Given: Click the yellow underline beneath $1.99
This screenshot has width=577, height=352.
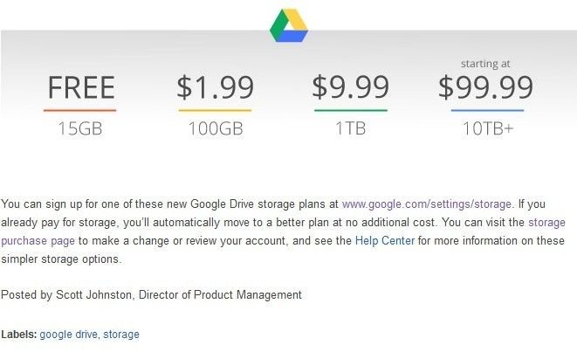Looking at the screenshot, I should [216, 110].
